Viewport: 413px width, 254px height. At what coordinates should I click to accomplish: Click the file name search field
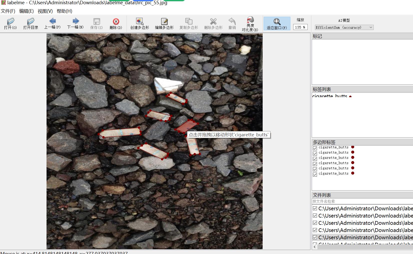tap(362, 201)
